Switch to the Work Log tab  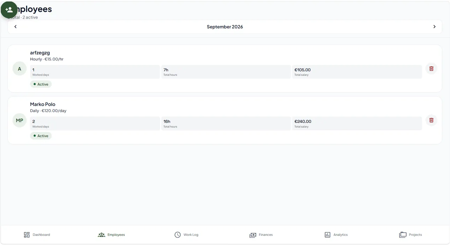click(186, 235)
